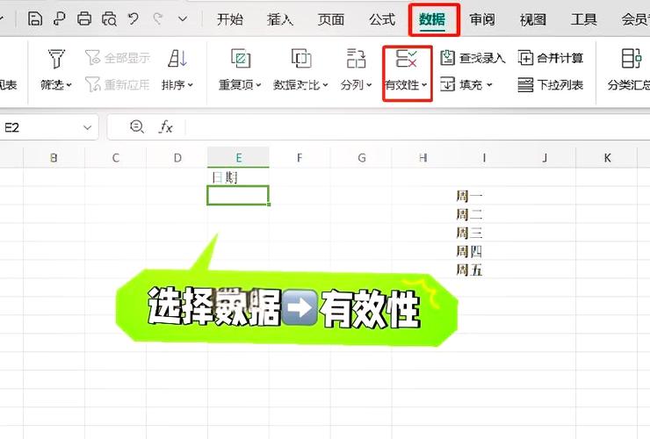This screenshot has width=650, height=439.
Task: Select the 数据 tab
Action: 432,19
